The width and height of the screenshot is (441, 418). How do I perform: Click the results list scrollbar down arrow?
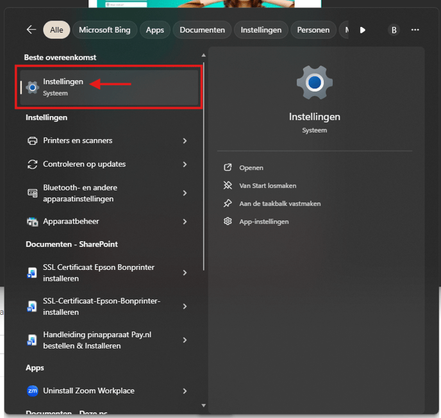click(204, 405)
